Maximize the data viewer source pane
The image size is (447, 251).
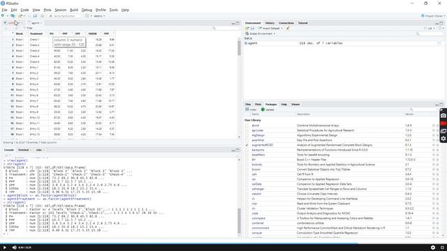[237, 23]
